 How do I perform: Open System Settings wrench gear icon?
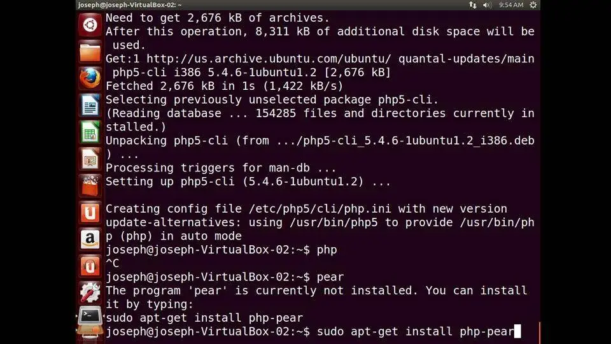click(90, 292)
